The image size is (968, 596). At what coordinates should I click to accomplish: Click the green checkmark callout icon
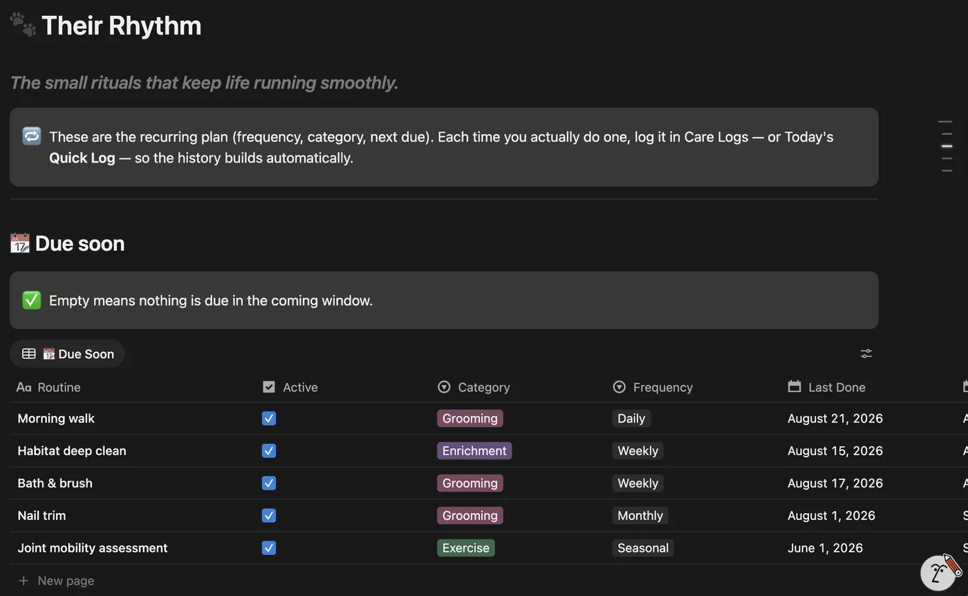click(x=32, y=300)
